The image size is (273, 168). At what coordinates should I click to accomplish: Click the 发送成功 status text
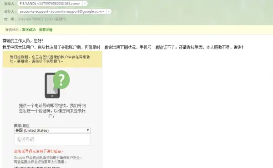[29, 30]
